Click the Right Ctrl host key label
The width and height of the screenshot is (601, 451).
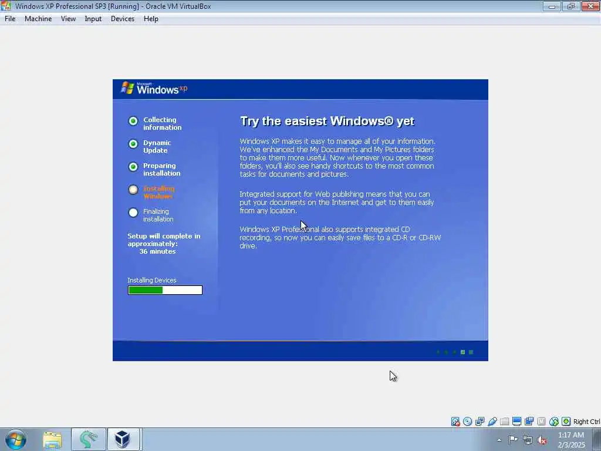pyautogui.click(x=586, y=422)
